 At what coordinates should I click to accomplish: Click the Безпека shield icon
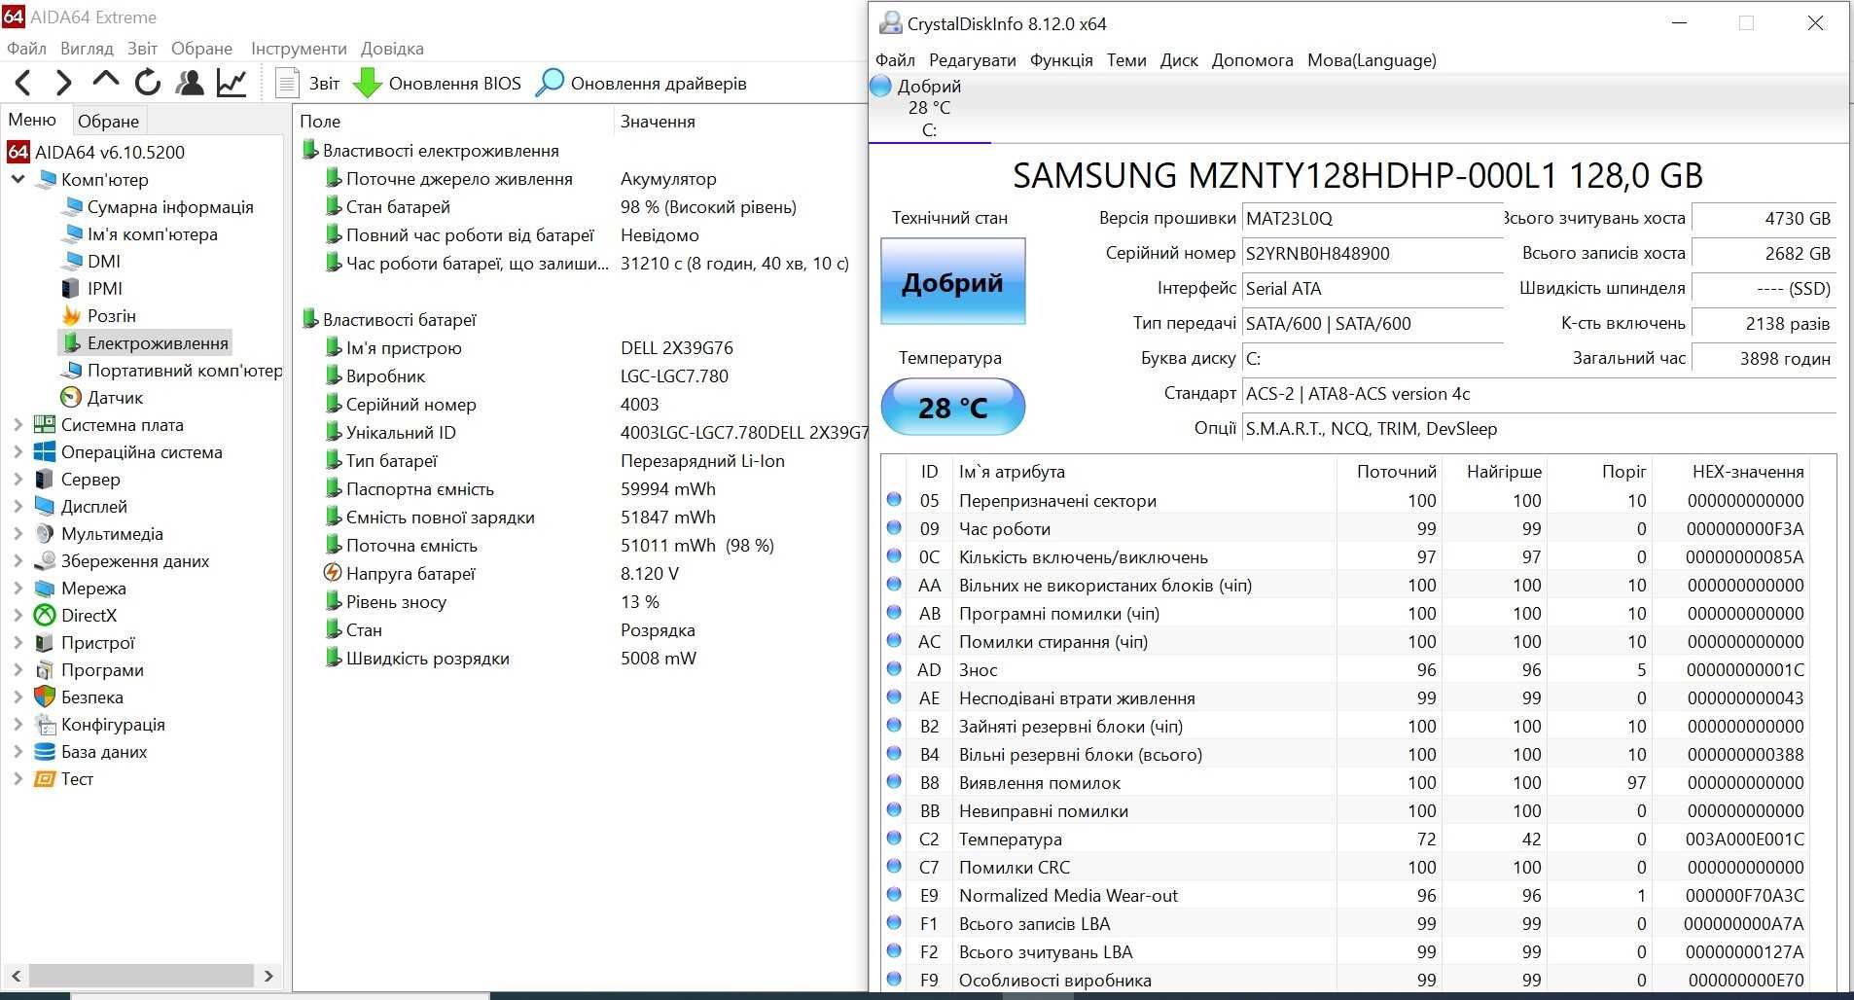click(45, 697)
